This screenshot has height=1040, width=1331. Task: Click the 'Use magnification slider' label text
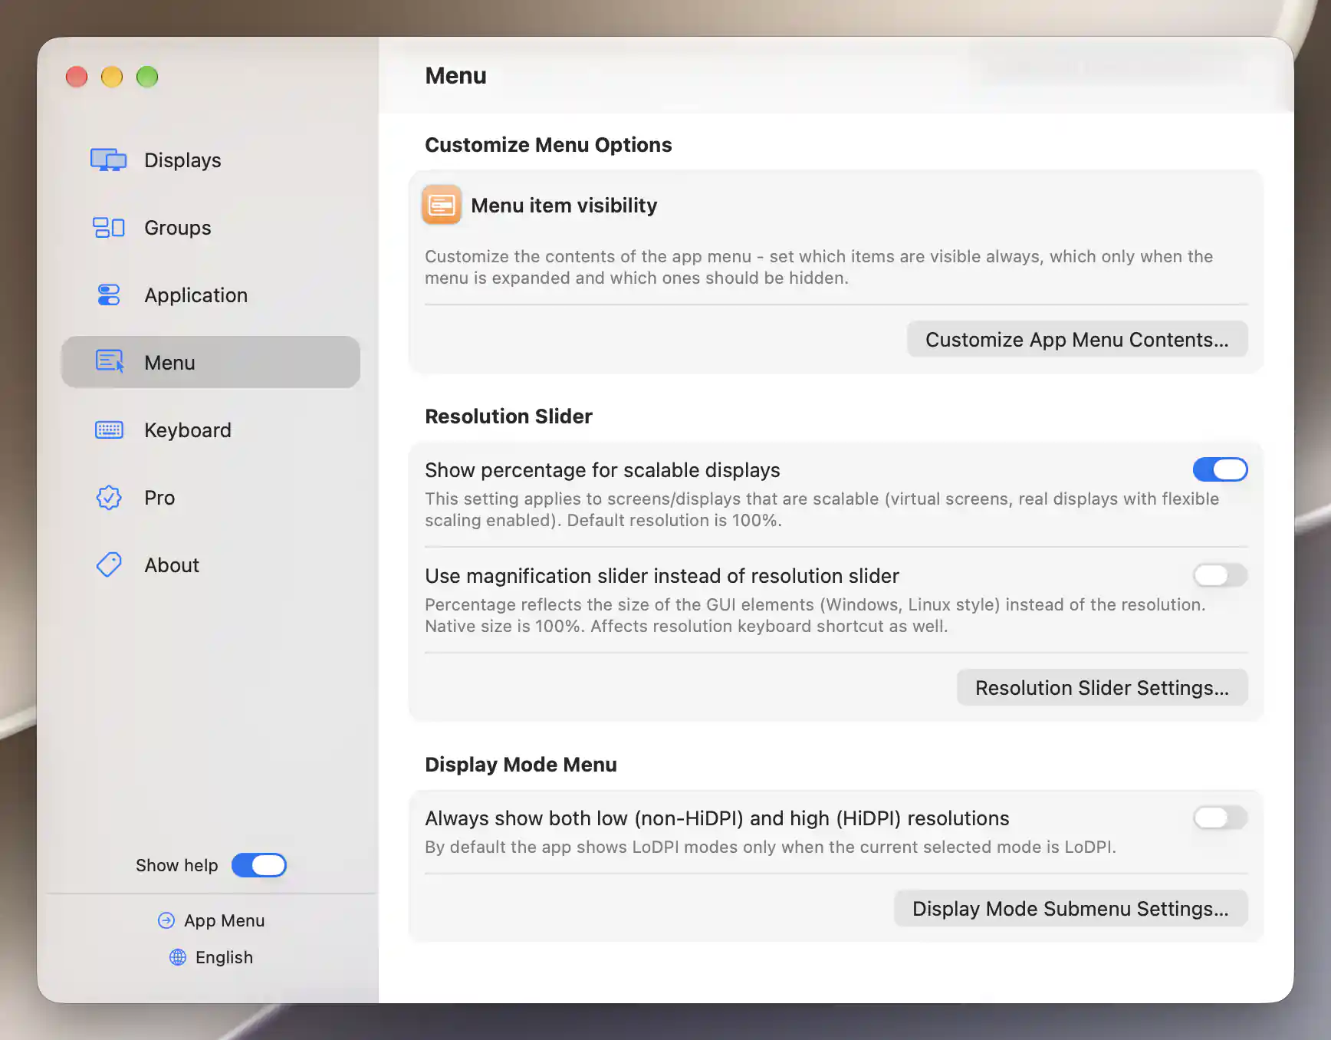662,576
